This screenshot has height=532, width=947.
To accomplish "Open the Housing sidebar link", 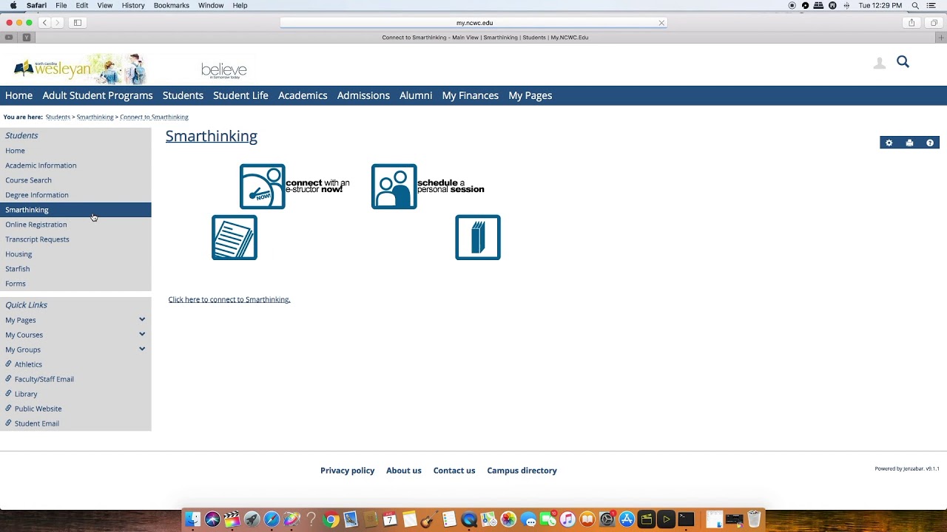I will click(18, 254).
